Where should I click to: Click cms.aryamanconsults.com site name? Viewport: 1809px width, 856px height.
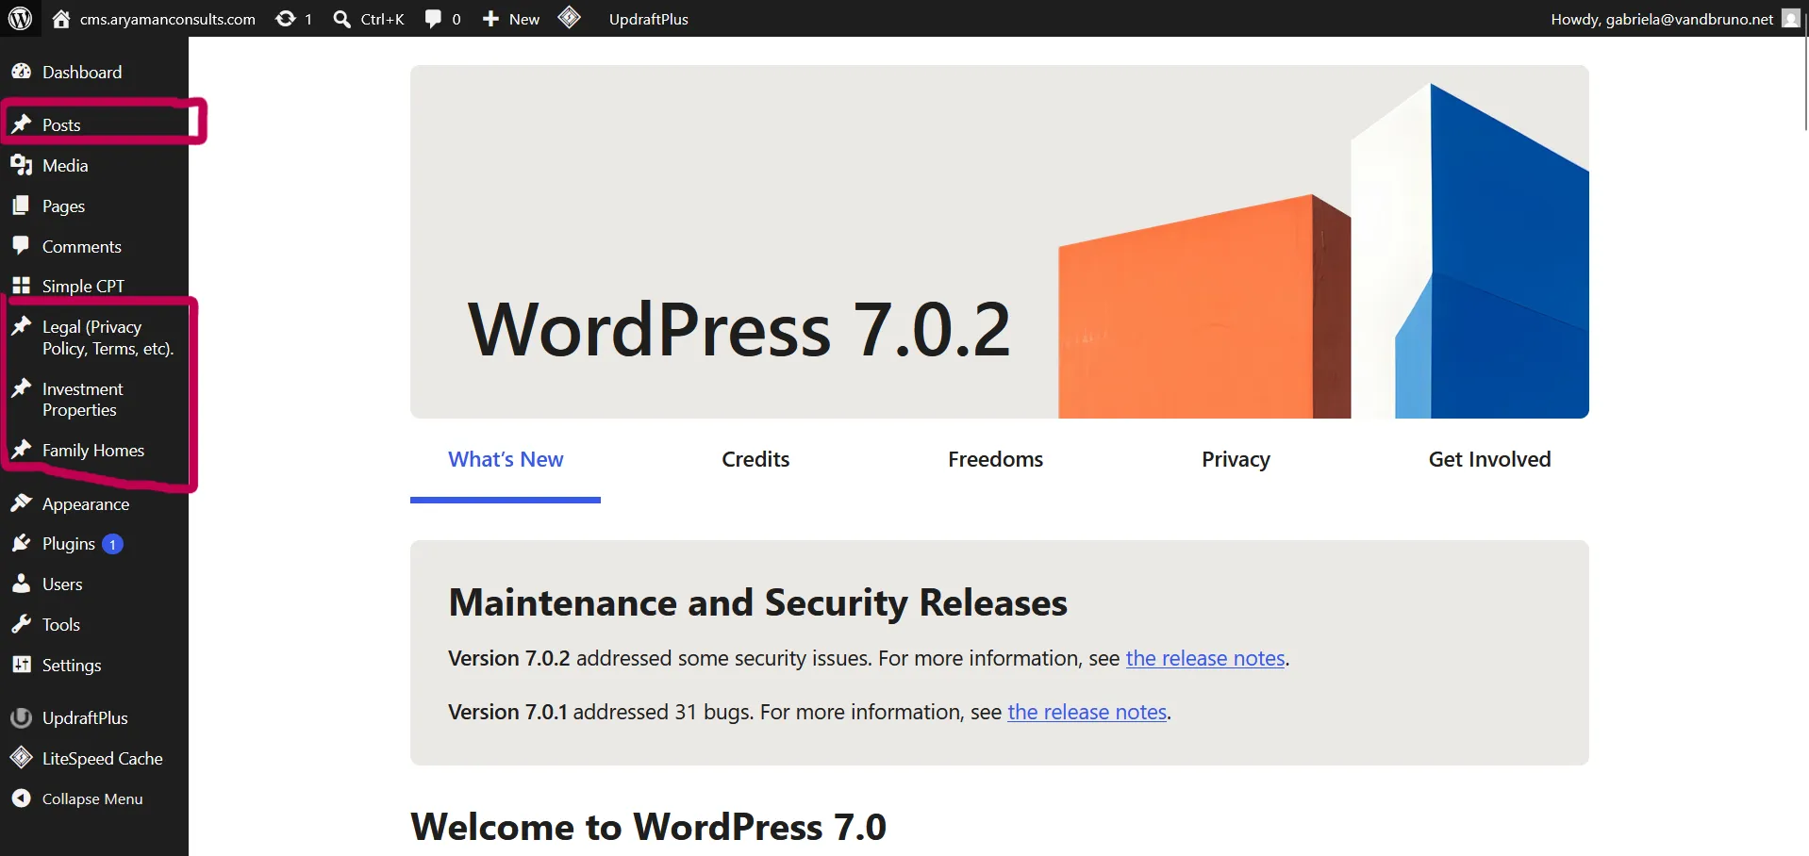pos(167,19)
